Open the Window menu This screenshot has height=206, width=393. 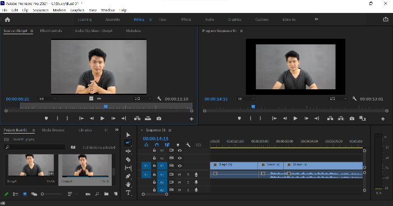(x=108, y=10)
